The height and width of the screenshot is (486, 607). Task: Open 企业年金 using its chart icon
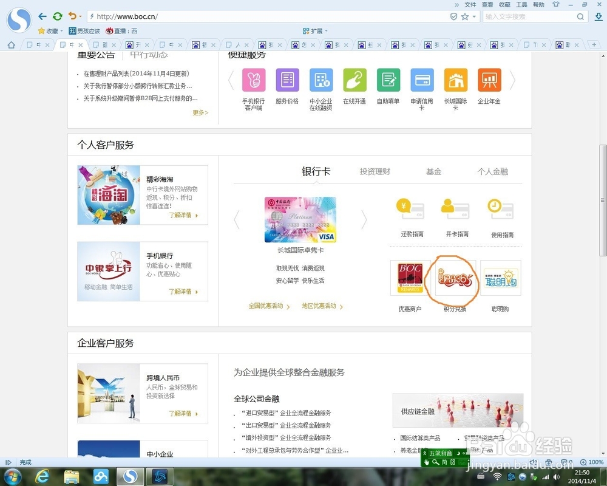tap(489, 80)
